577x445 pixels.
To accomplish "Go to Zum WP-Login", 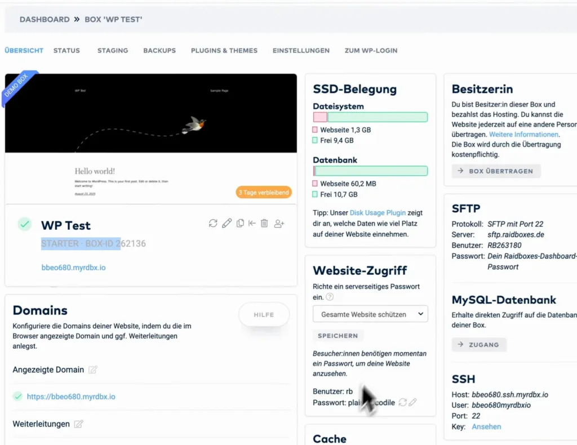I will click(371, 50).
